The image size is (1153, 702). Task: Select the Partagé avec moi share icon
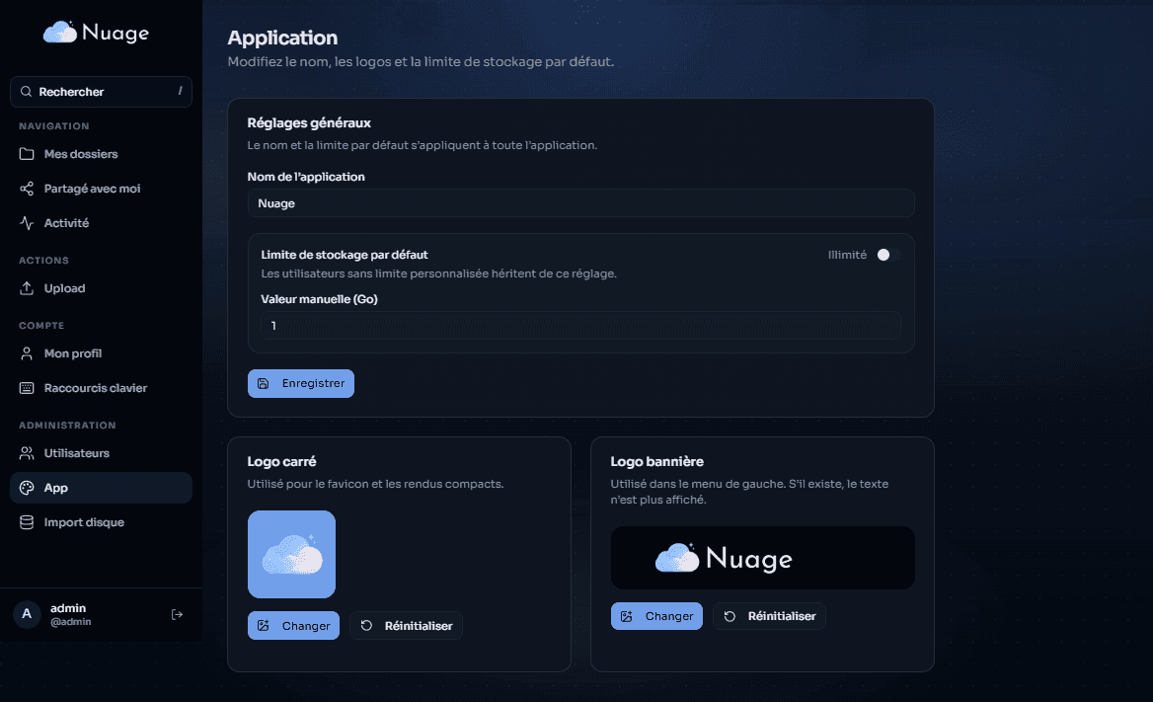click(x=26, y=189)
